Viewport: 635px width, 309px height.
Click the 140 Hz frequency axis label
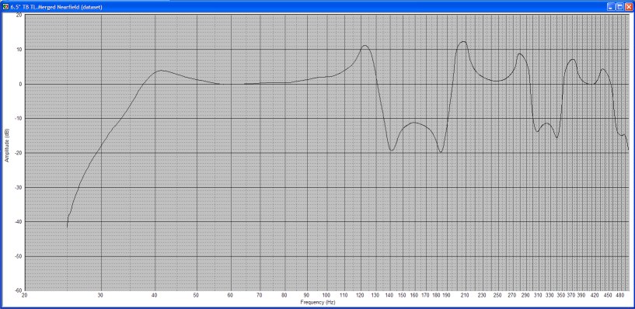[x=389, y=295]
